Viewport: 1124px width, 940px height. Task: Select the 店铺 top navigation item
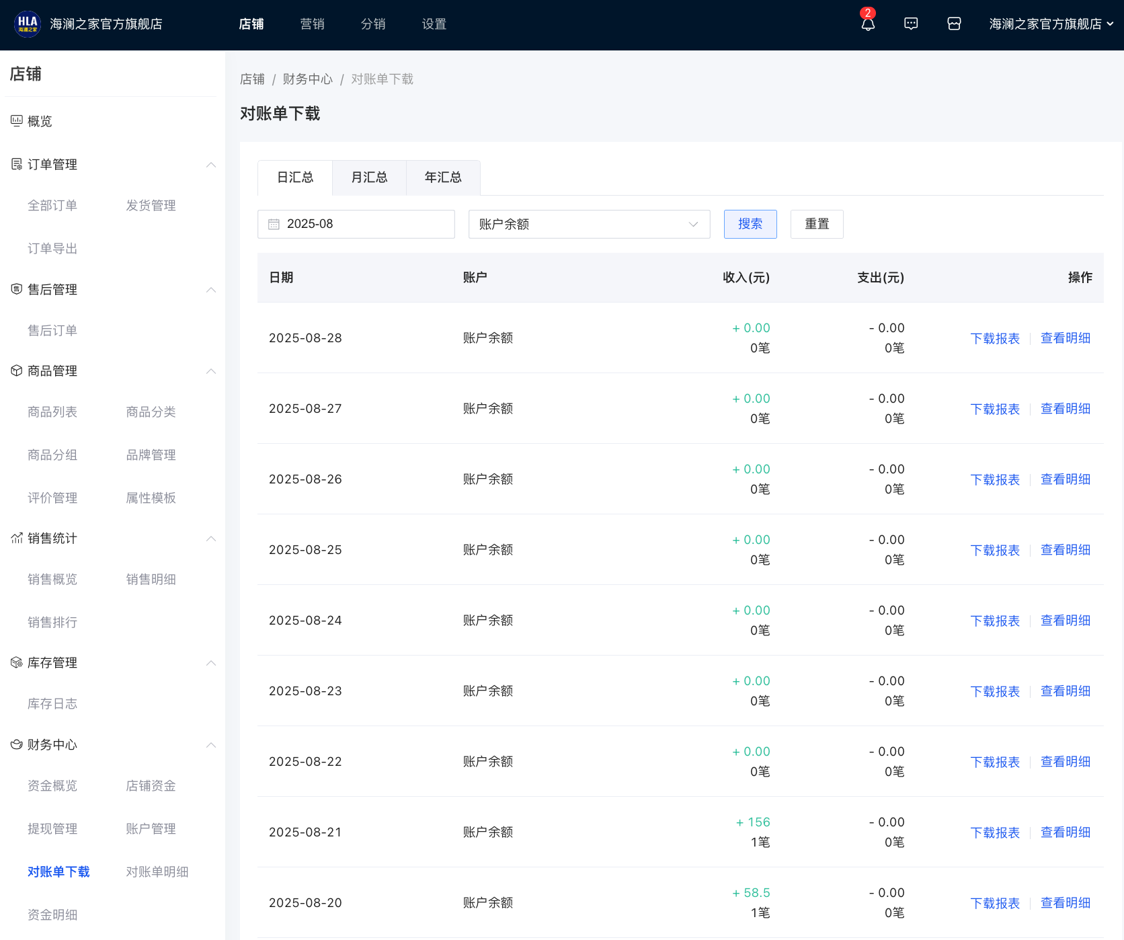point(251,24)
